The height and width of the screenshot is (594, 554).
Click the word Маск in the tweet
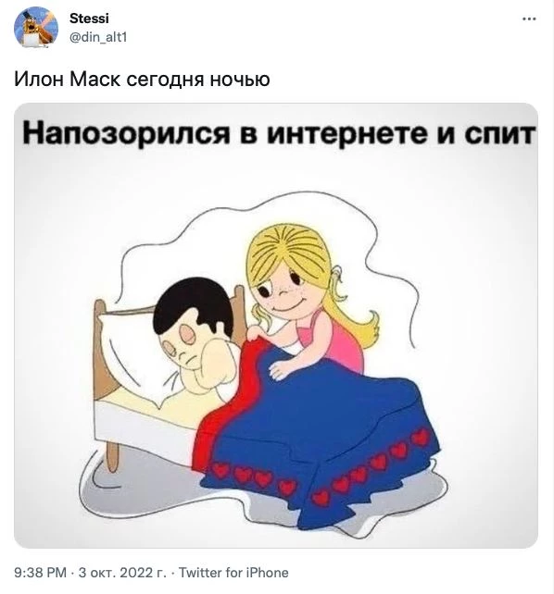point(95,80)
